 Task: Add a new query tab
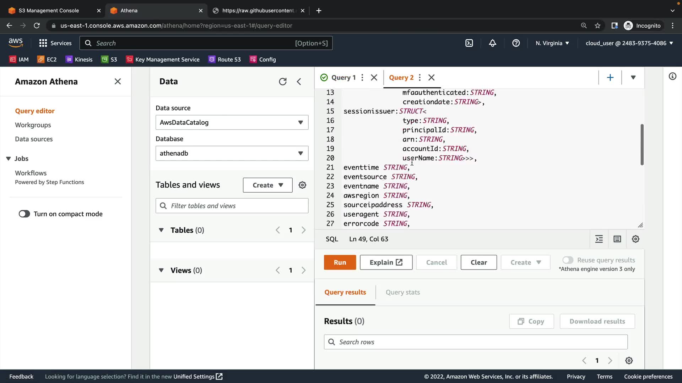[610, 77]
